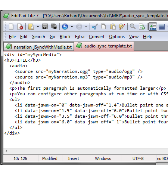Viewport: 168px width, 194px height.
Task: Click the Modified status indicator
Action: [x=50, y=158]
